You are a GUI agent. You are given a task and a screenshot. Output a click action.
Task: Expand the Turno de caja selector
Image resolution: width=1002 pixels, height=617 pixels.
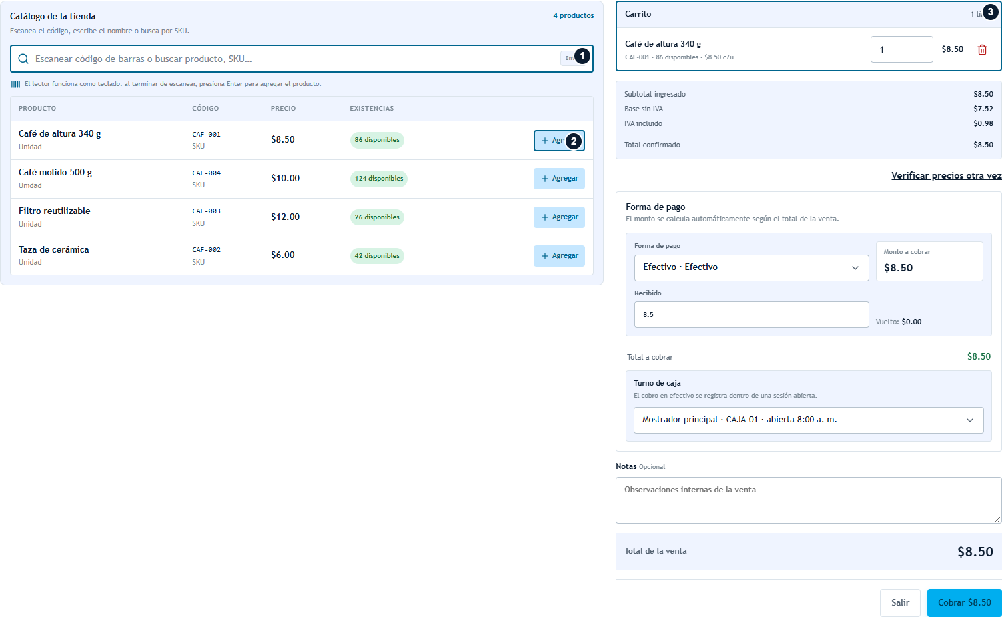coord(809,420)
